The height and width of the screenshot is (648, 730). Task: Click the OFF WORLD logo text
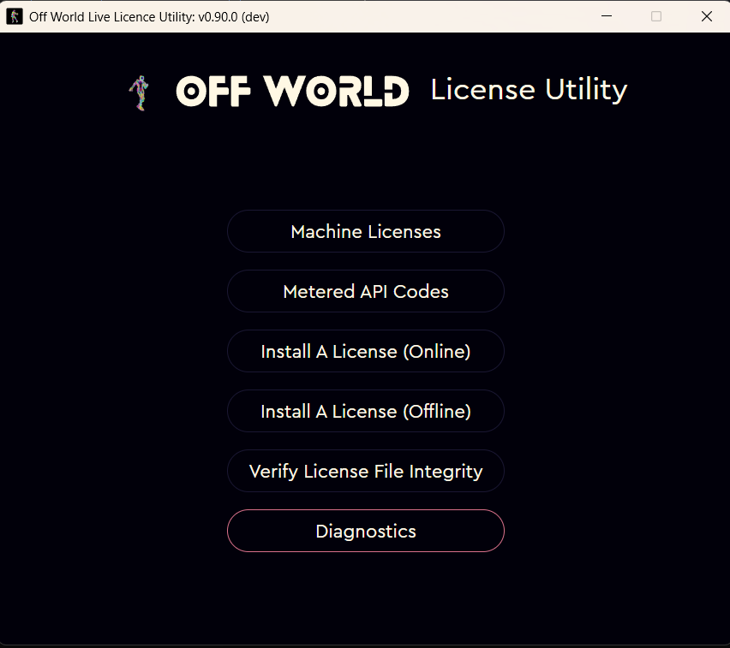tap(292, 92)
